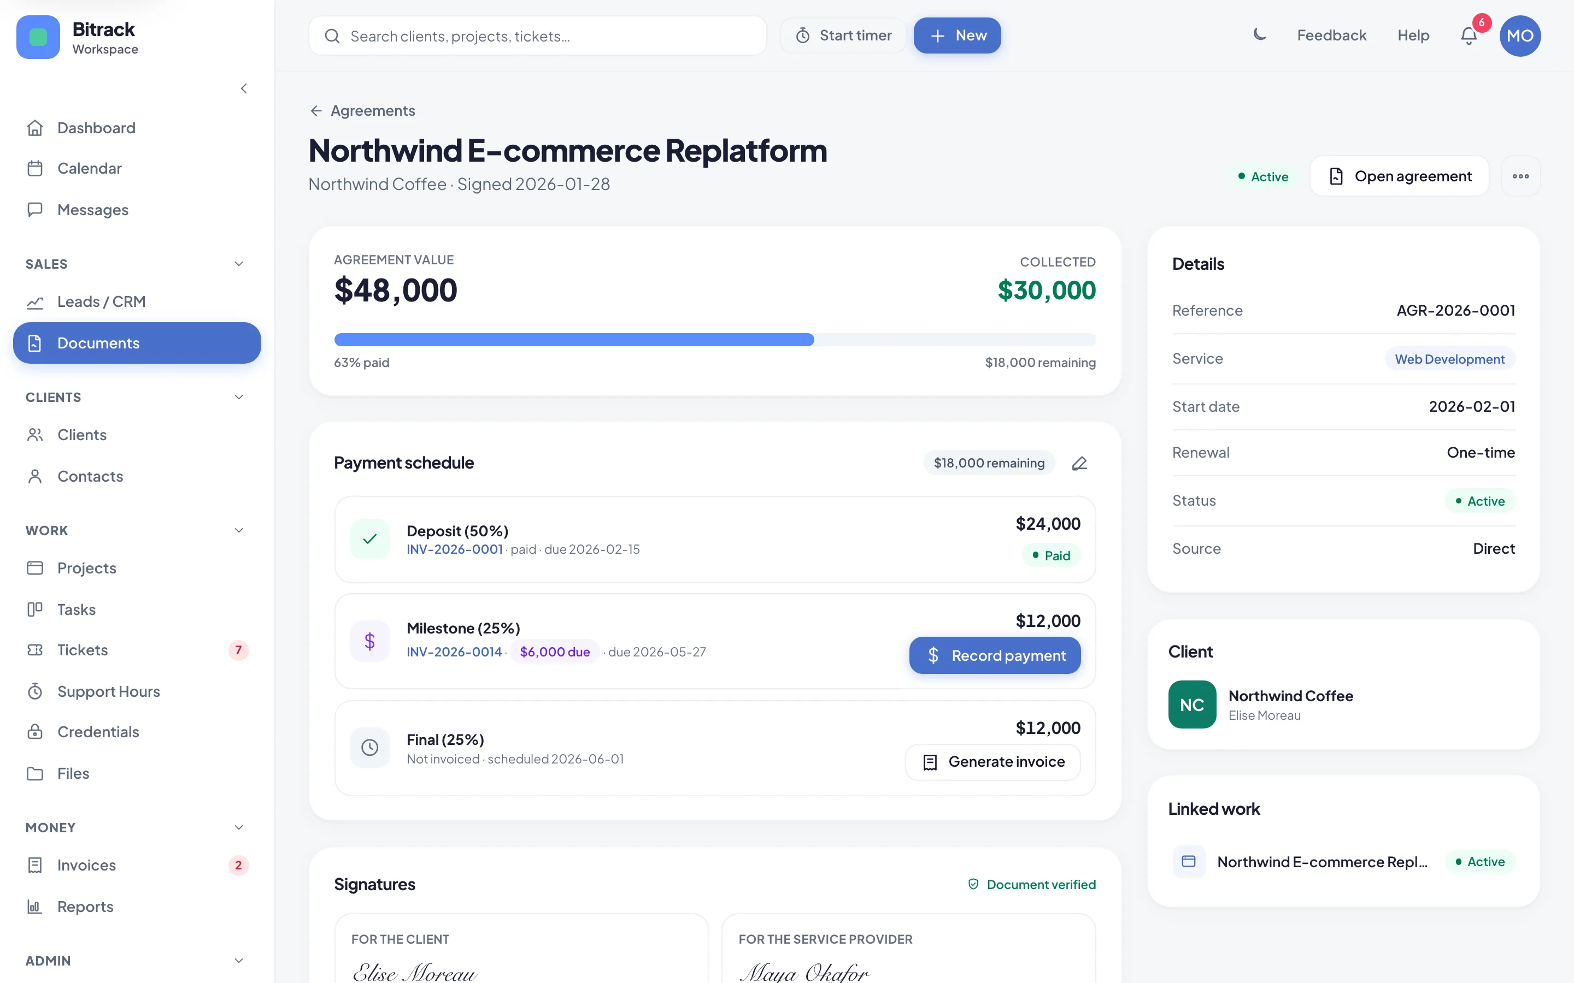Open the Feedback link

pos(1331,35)
